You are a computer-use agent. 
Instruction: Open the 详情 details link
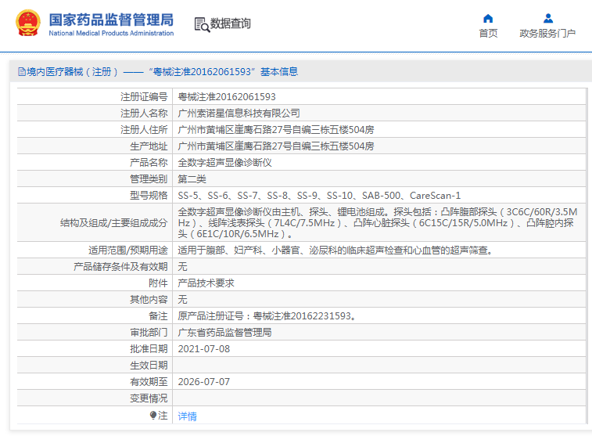(187, 416)
